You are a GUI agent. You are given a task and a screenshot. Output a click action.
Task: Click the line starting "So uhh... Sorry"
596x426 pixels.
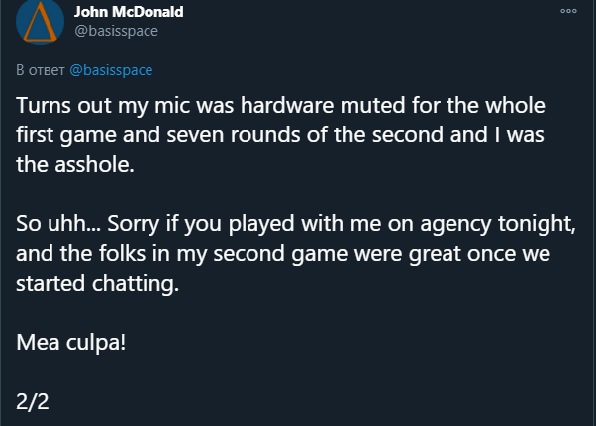point(297,224)
